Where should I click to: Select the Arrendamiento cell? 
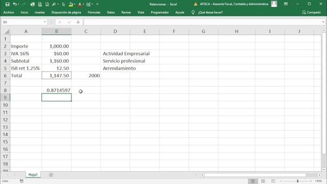pos(115,68)
